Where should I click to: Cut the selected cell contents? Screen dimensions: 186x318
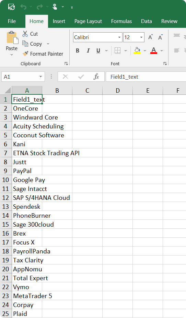pyautogui.click(x=30, y=34)
